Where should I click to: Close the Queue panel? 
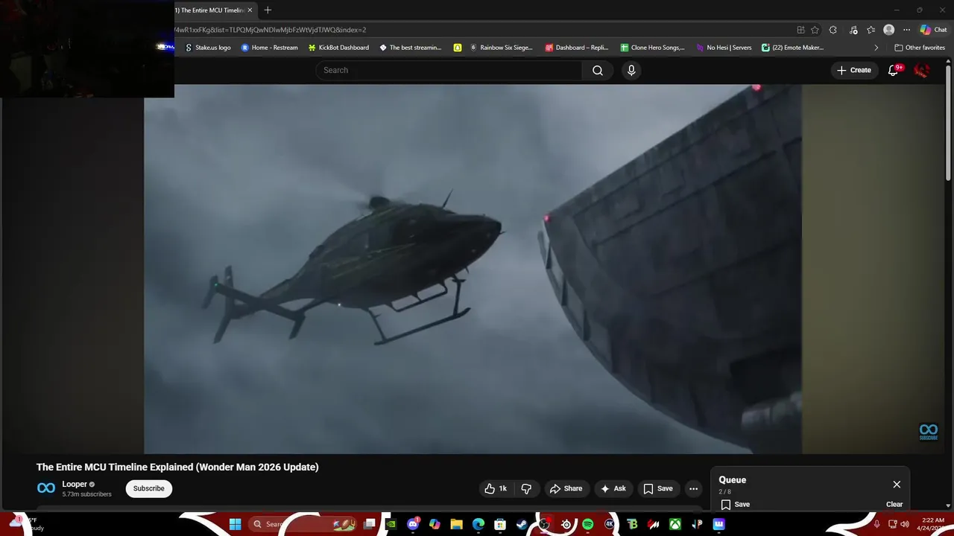point(897,484)
